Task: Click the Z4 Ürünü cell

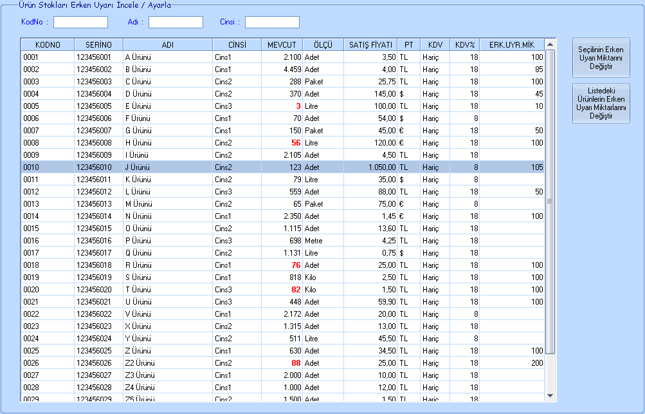Action: pyautogui.click(x=168, y=388)
